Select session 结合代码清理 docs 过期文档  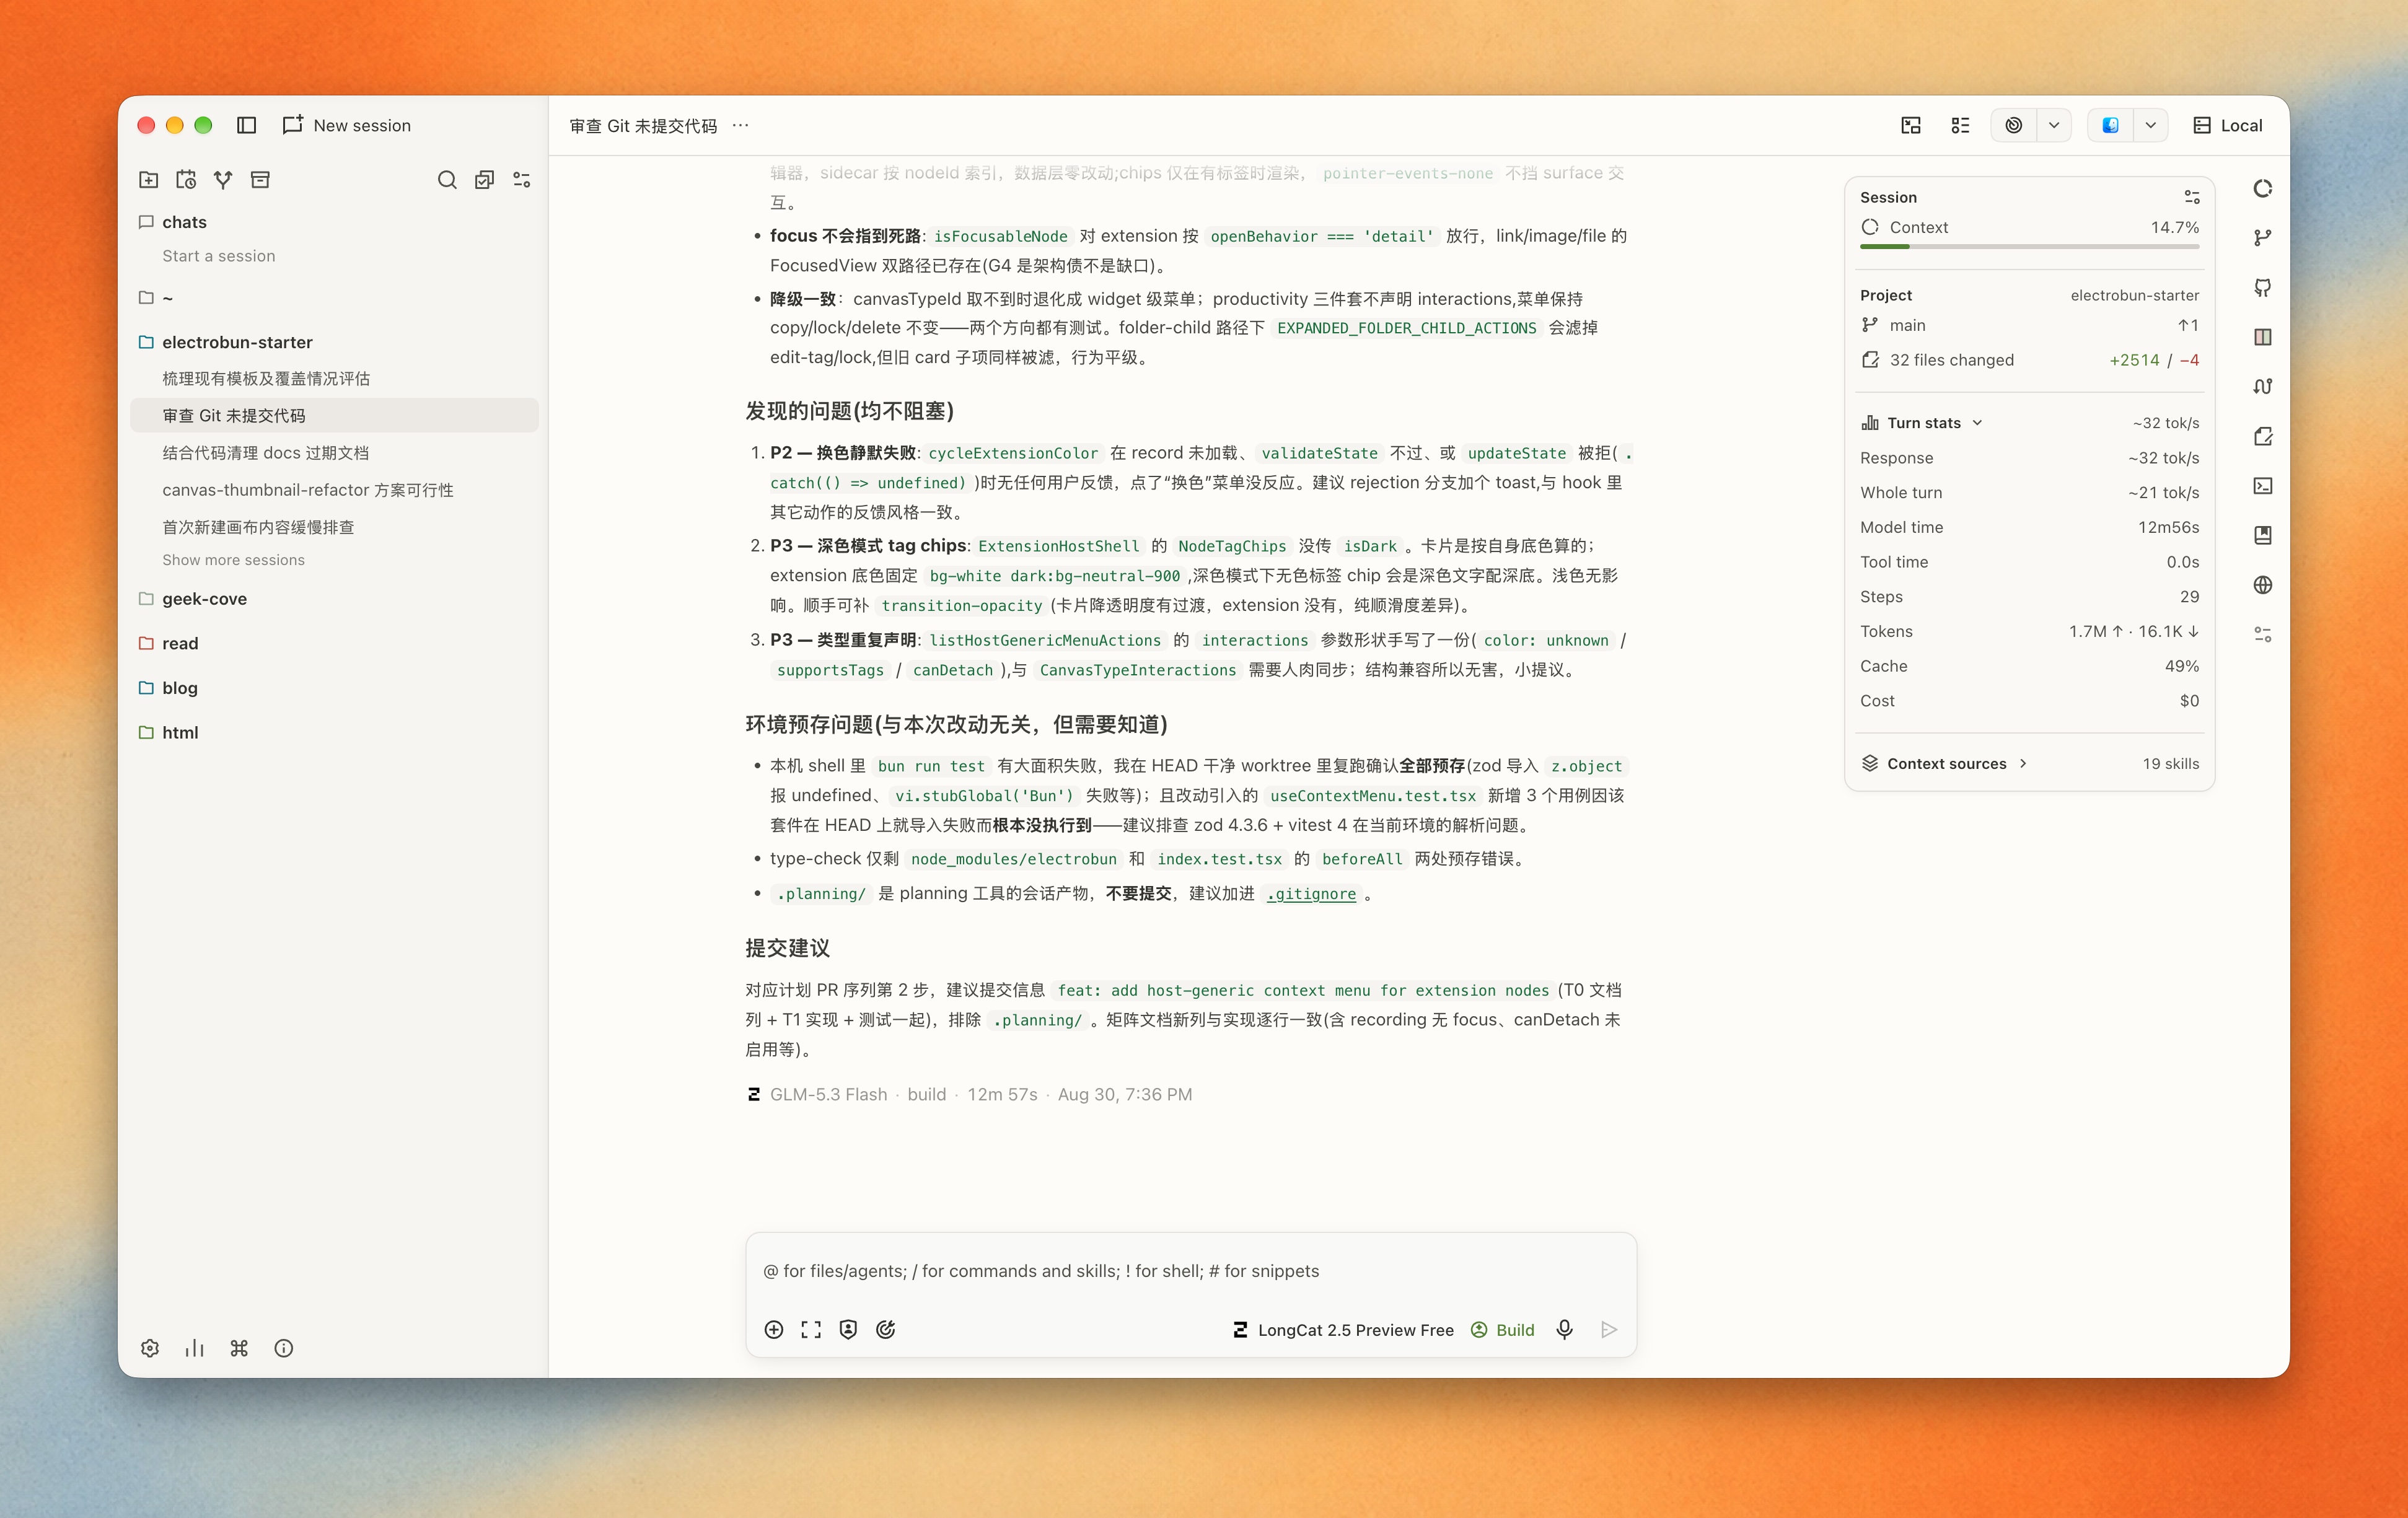point(265,453)
